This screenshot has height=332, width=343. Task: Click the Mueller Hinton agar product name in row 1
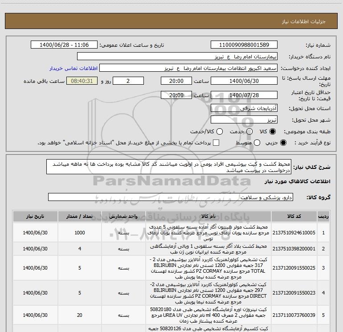[208, 233]
